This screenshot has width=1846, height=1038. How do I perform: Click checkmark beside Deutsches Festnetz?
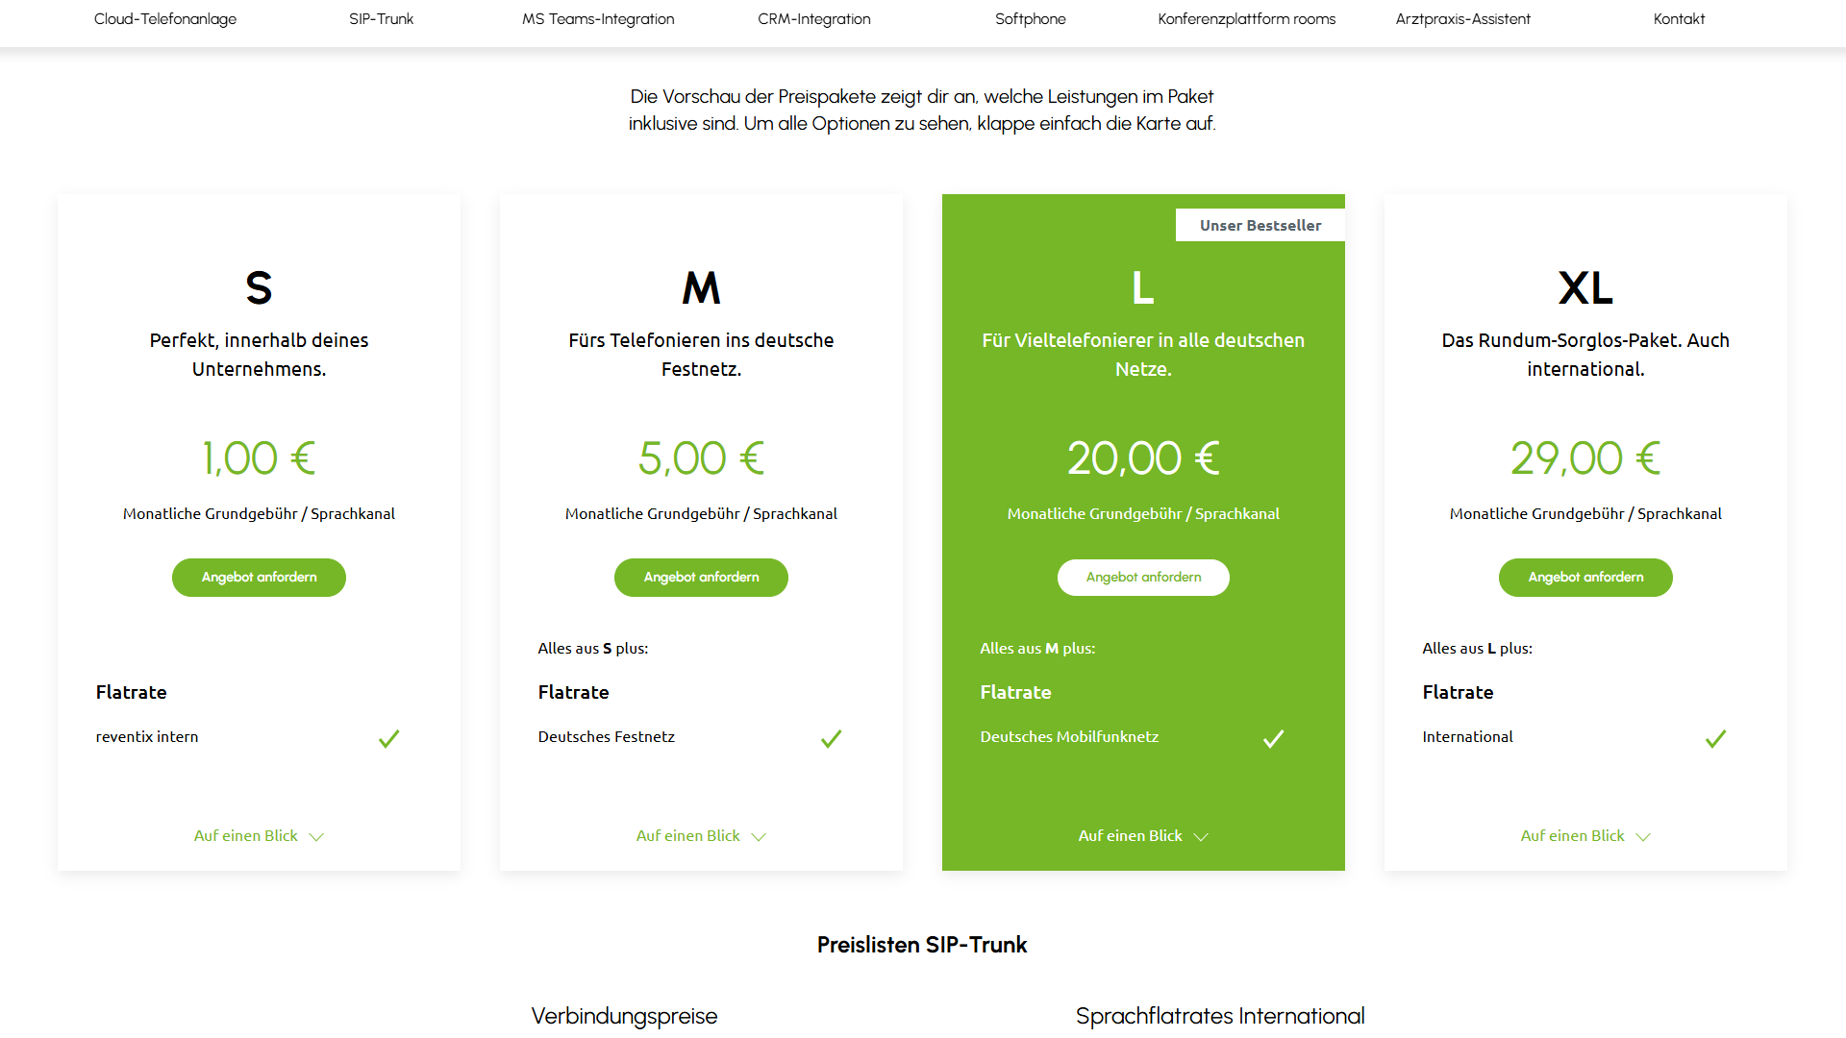click(x=831, y=739)
